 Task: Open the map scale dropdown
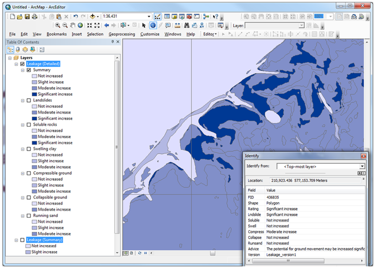click(x=149, y=16)
